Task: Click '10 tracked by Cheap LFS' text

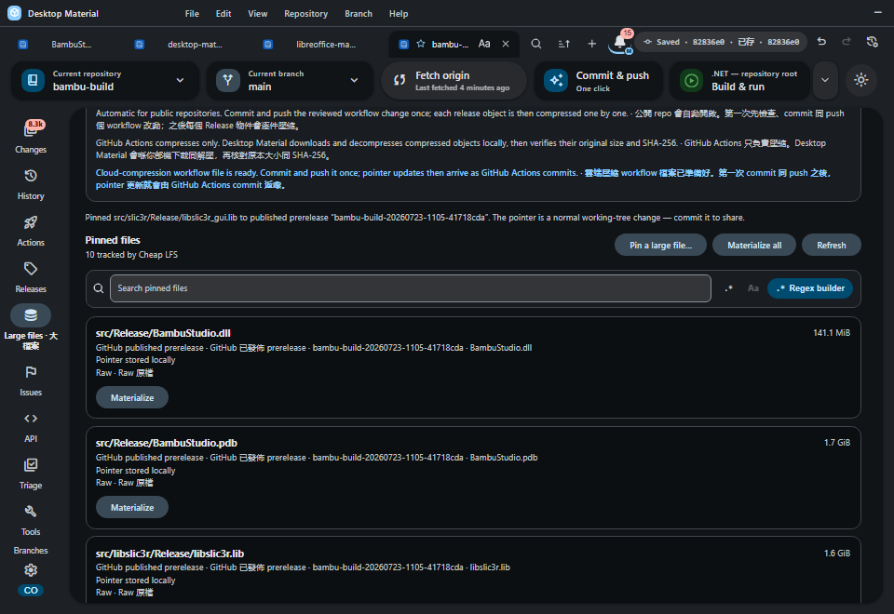Action: point(131,255)
